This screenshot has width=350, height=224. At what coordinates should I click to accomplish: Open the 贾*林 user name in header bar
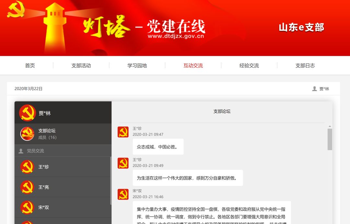[x=324, y=89]
